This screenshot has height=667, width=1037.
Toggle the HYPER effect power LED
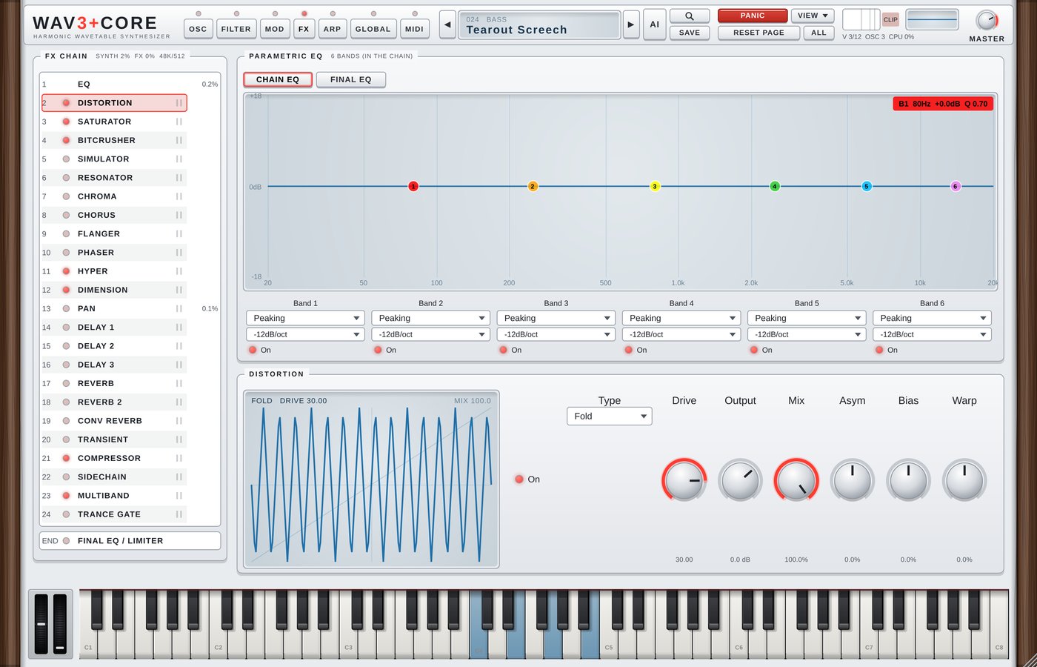click(66, 271)
